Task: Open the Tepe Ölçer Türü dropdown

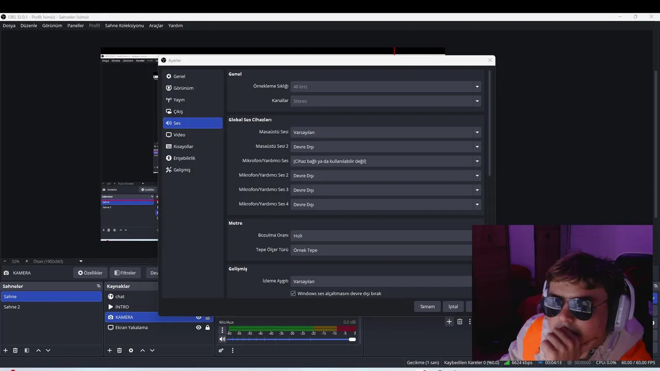Action: coord(381,250)
